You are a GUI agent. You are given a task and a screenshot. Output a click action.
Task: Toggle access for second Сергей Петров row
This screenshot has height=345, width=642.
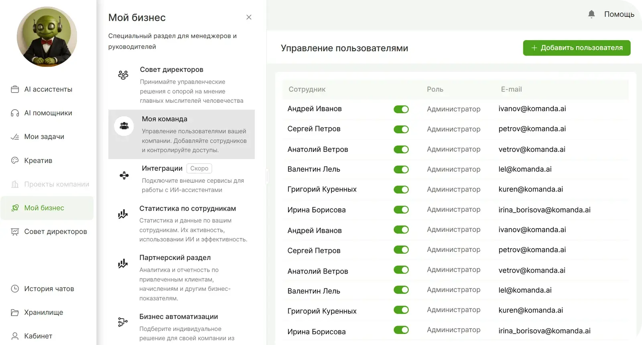click(401, 250)
